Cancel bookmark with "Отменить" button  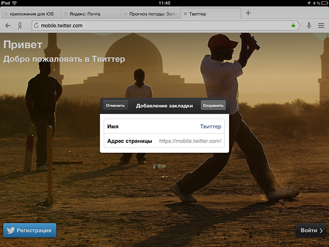[115, 105]
